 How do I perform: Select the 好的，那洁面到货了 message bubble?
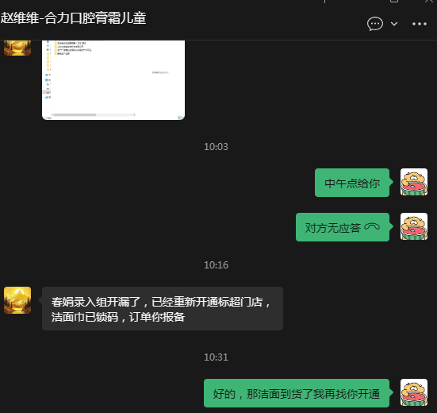coord(297,393)
